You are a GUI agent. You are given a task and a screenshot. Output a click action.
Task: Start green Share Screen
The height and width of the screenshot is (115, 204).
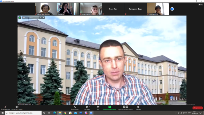110,108
